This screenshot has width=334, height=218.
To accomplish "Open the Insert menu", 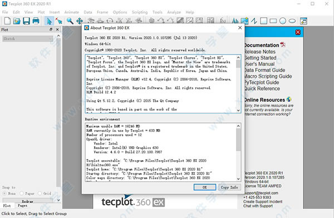I will pos(55,12).
